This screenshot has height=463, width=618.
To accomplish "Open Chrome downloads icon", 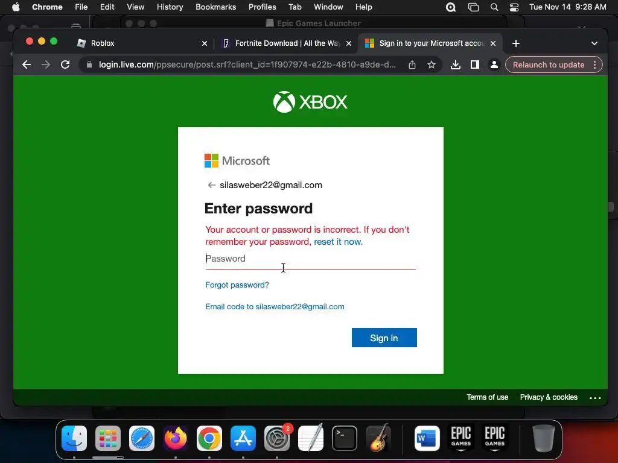I will point(455,65).
